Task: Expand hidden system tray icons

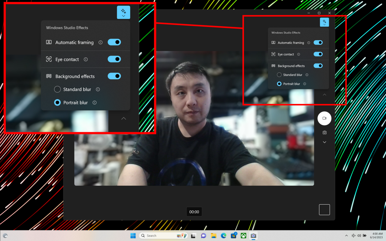Action: click(x=346, y=236)
